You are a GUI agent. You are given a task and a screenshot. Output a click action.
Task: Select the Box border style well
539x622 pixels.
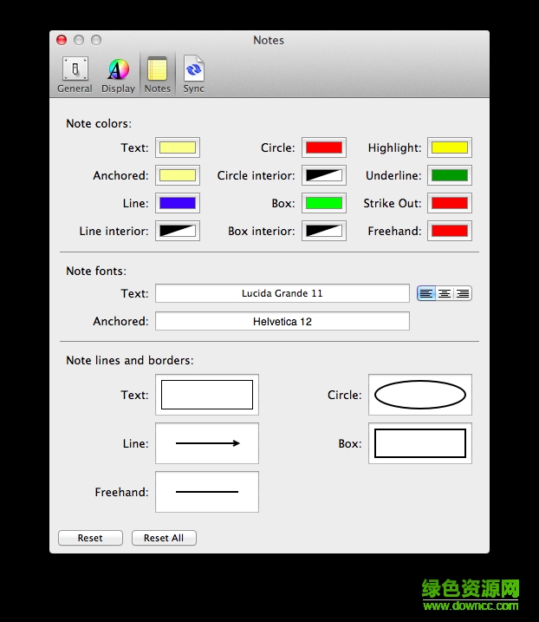[x=420, y=443]
